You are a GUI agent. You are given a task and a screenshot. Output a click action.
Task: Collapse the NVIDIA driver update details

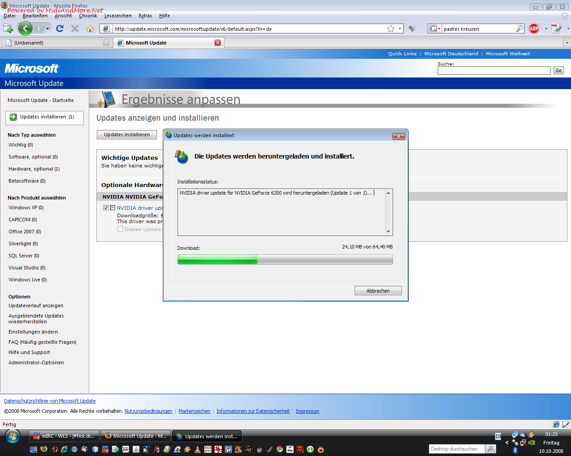pos(113,208)
